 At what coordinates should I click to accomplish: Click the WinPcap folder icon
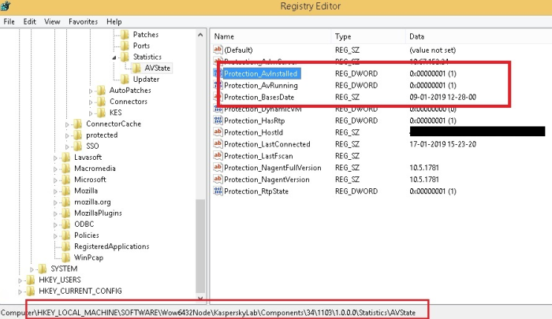pyautogui.click(x=66, y=258)
